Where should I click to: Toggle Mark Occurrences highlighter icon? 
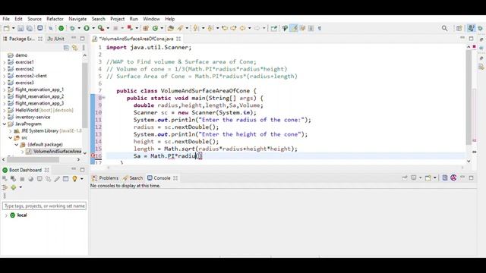point(294,28)
